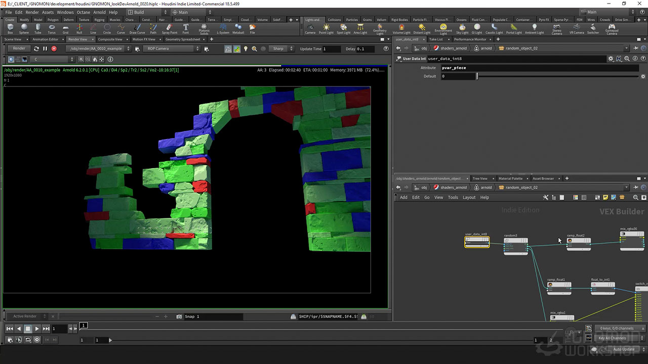Select the Font shelf tool
This screenshot has width=648, height=364.
coord(186,28)
